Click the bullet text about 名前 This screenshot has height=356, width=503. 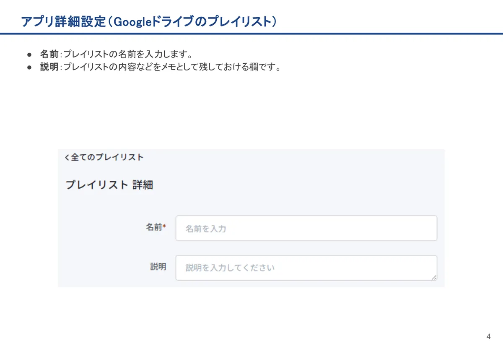[x=117, y=54]
